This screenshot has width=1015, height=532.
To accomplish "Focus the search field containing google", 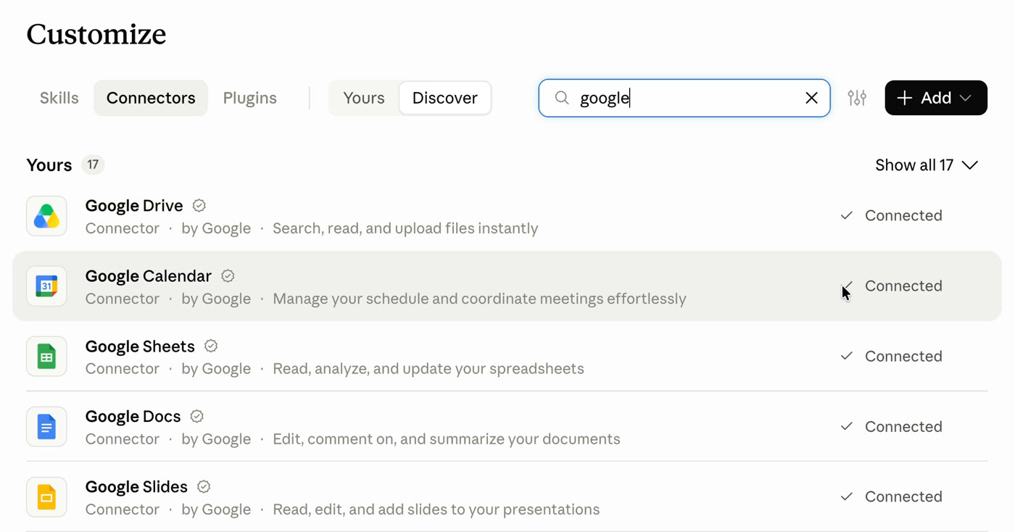I will [684, 98].
